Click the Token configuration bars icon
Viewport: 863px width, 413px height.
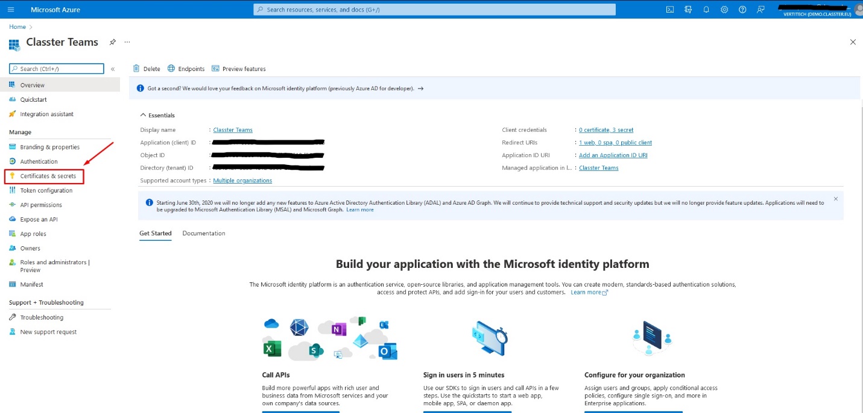tap(13, 190)
